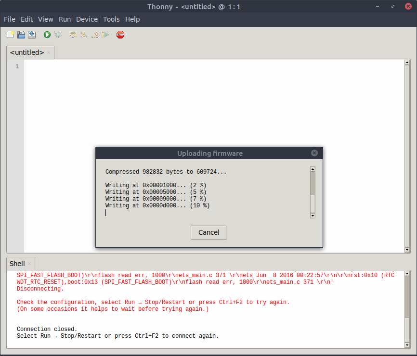Click the 'Writing at 0x00001000... (2 %)' line
This screenshot has width=417, height=356.
point(156,185)
